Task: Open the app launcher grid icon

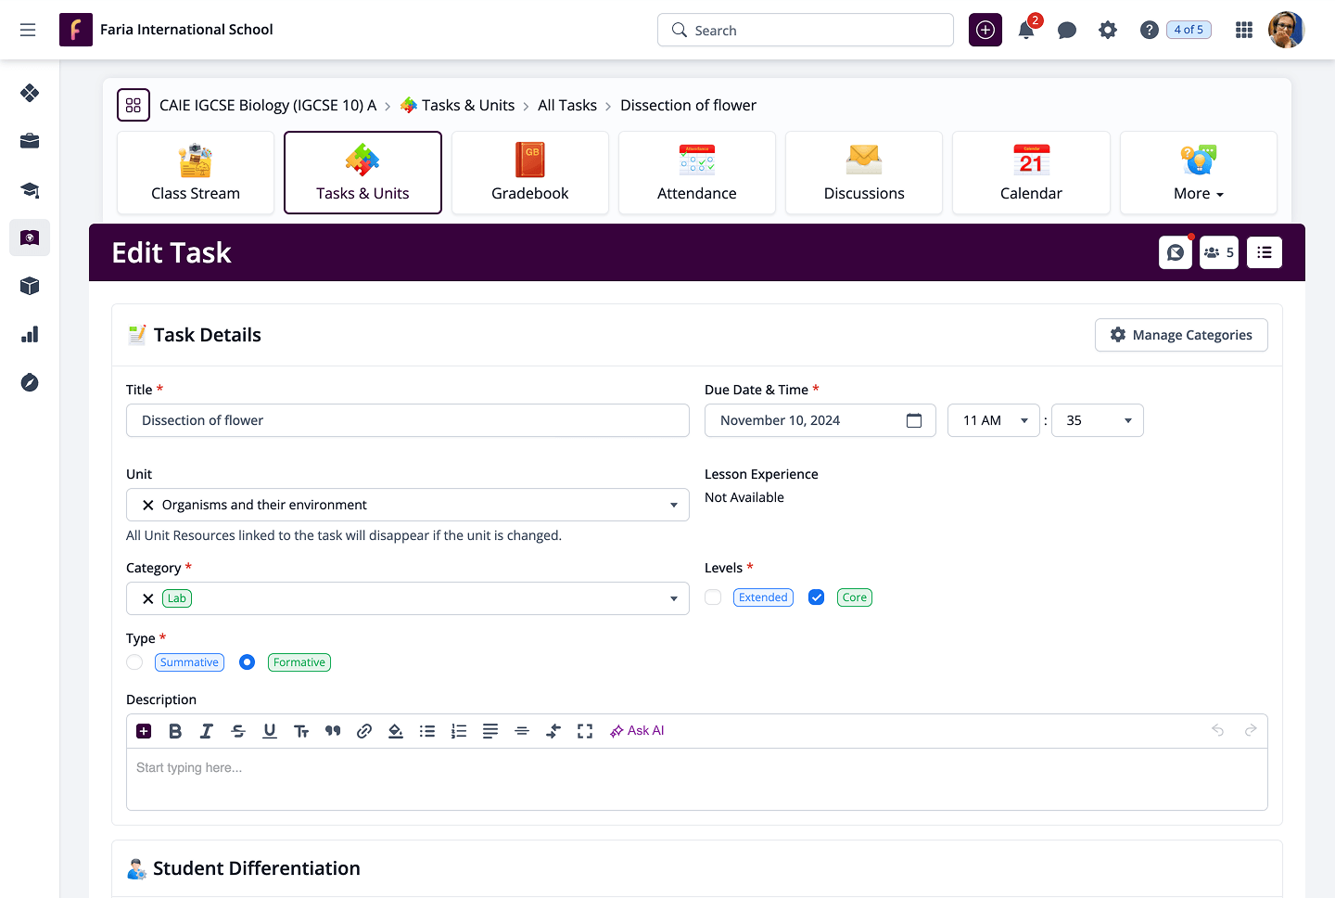Action: (1244, 31)
